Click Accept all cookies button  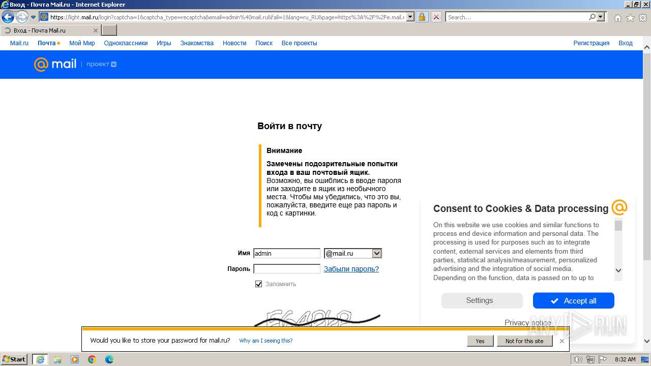tap(573, 300)
